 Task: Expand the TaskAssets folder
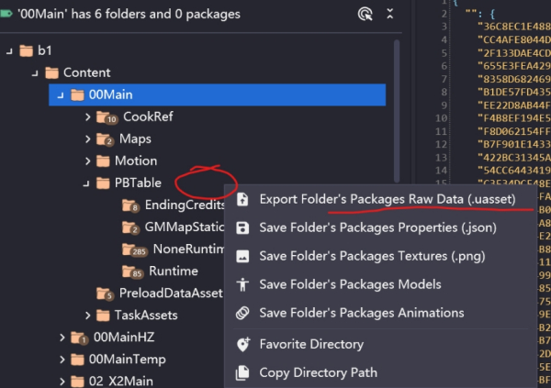coord(87,316)
